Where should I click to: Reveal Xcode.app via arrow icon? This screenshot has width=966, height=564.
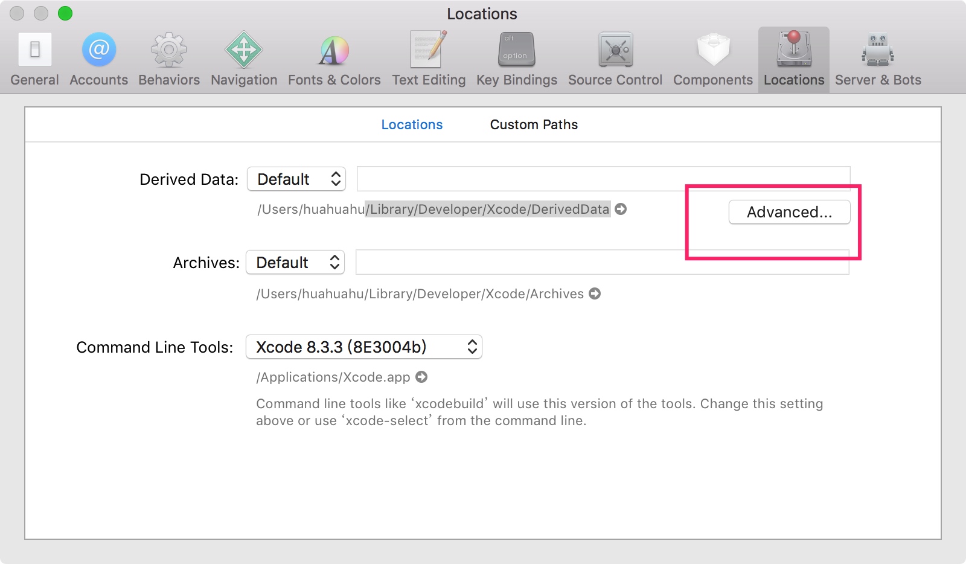point(421,377)
